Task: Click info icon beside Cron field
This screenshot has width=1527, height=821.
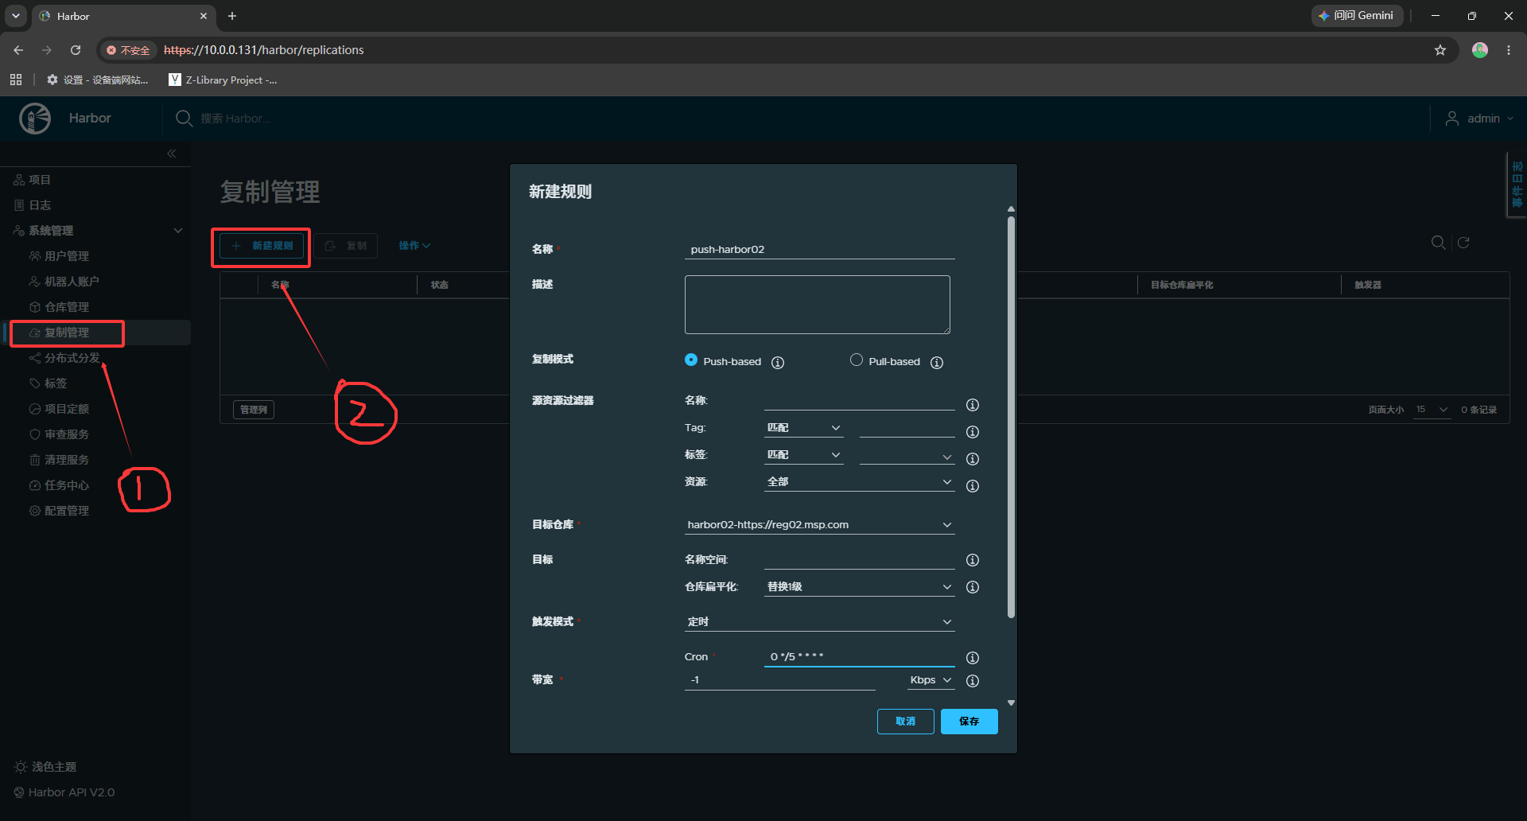Action: [x=972, y=658]
